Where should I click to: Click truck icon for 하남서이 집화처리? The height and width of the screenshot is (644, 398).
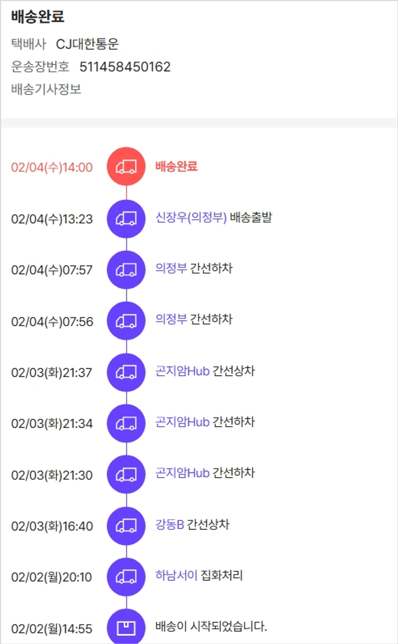[126, 577]
